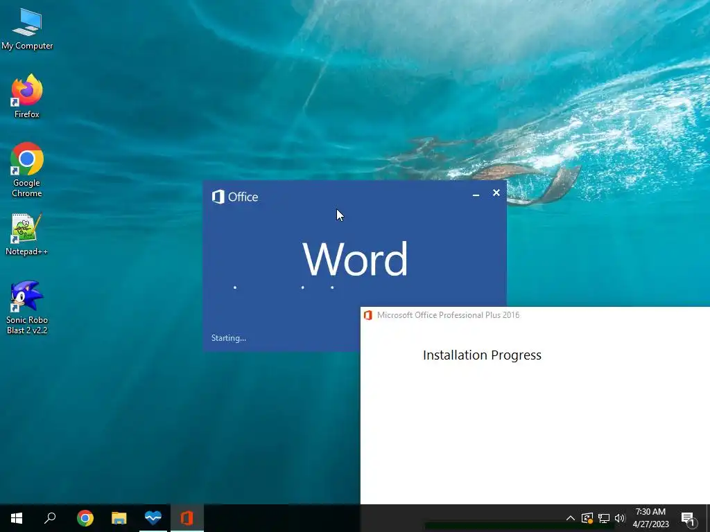Open Notepad++ desktop shortcut
This screenshot has width=710, height=532.
(x=27, y=234)
